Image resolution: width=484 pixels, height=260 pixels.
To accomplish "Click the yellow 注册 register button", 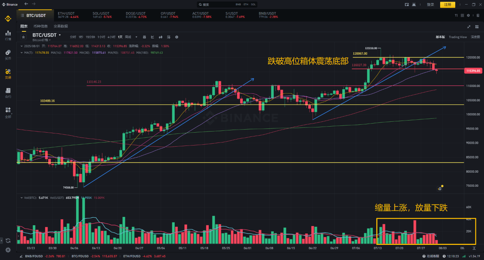I will pos(448,5).
